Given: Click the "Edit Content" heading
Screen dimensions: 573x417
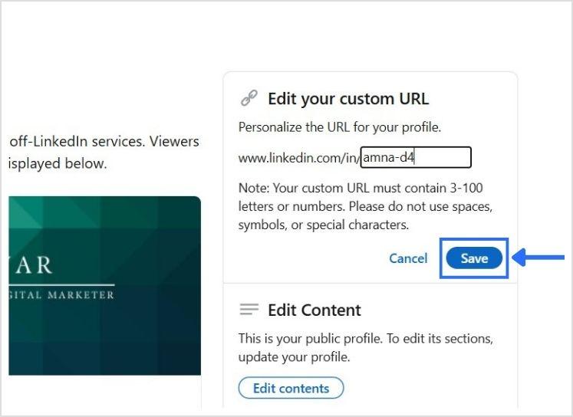Looking at the screenshot, I should [x=314, y=310].
